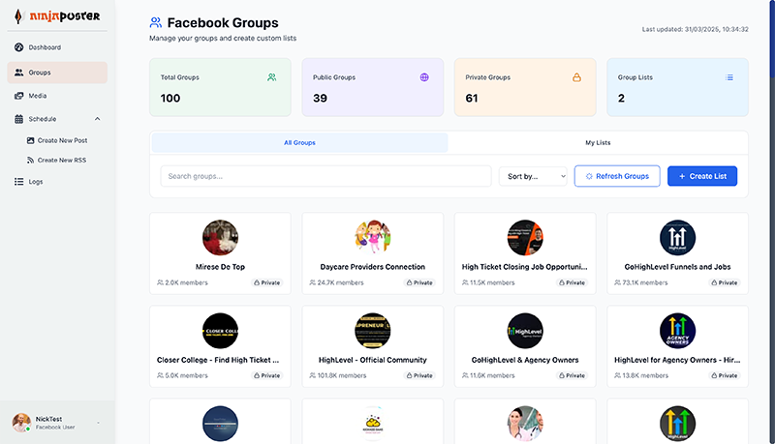Click the Create New Post image icon

click(30, 140)
